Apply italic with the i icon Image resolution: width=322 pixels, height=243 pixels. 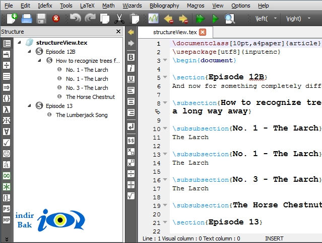pos(131,68)
